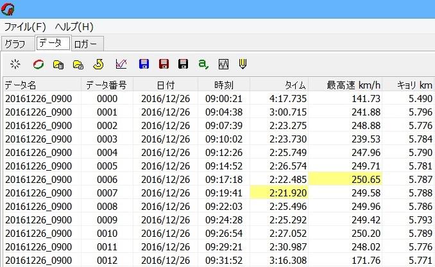Click the waveform grid icon
Viewport: 435px width, 267px height.
click(x=223, y=64)
